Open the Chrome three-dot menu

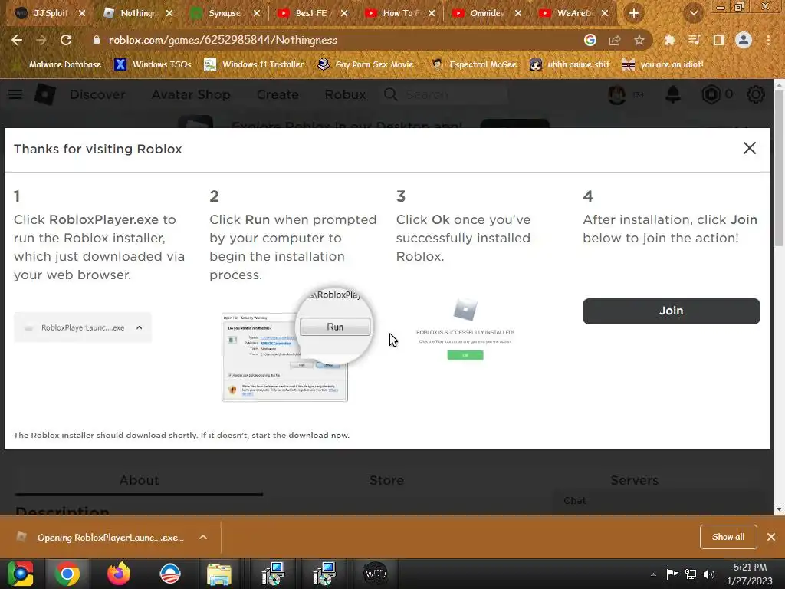click(x=768, y=40)
